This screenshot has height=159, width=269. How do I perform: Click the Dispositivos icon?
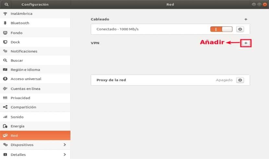[x=5, y=145]
